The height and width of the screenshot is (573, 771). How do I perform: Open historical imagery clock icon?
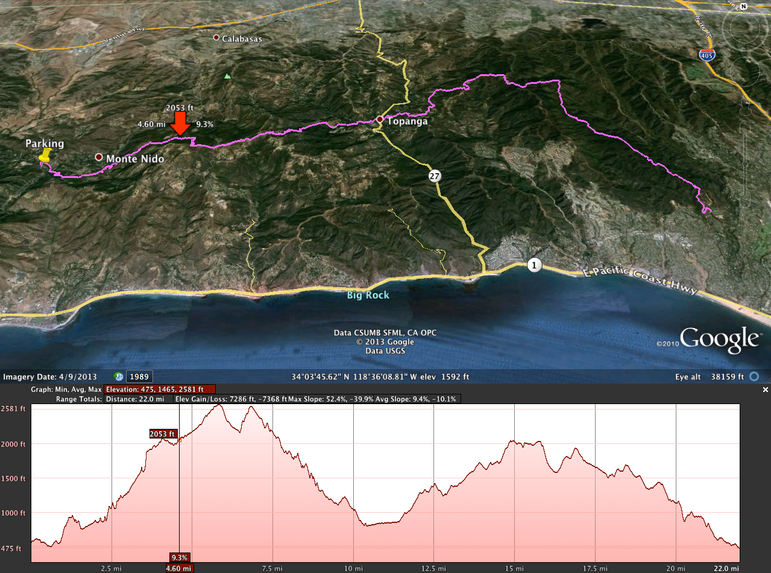119,376
